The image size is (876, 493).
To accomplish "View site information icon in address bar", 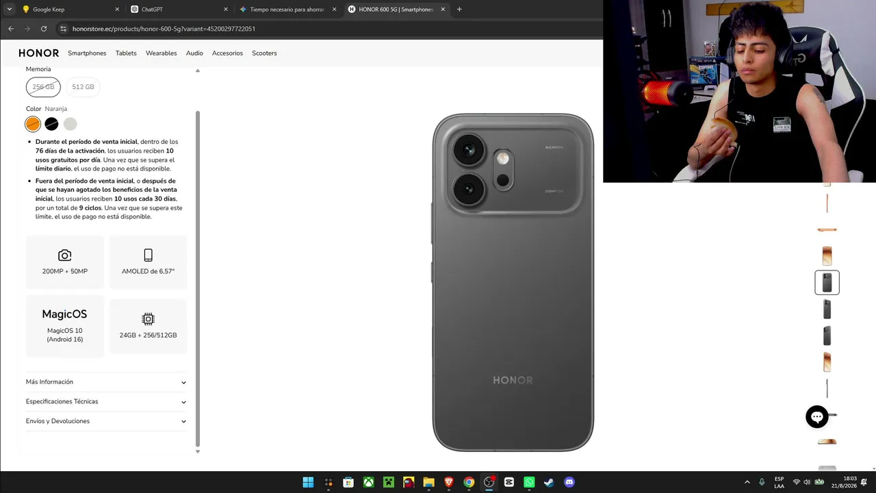I will point(64,29).
